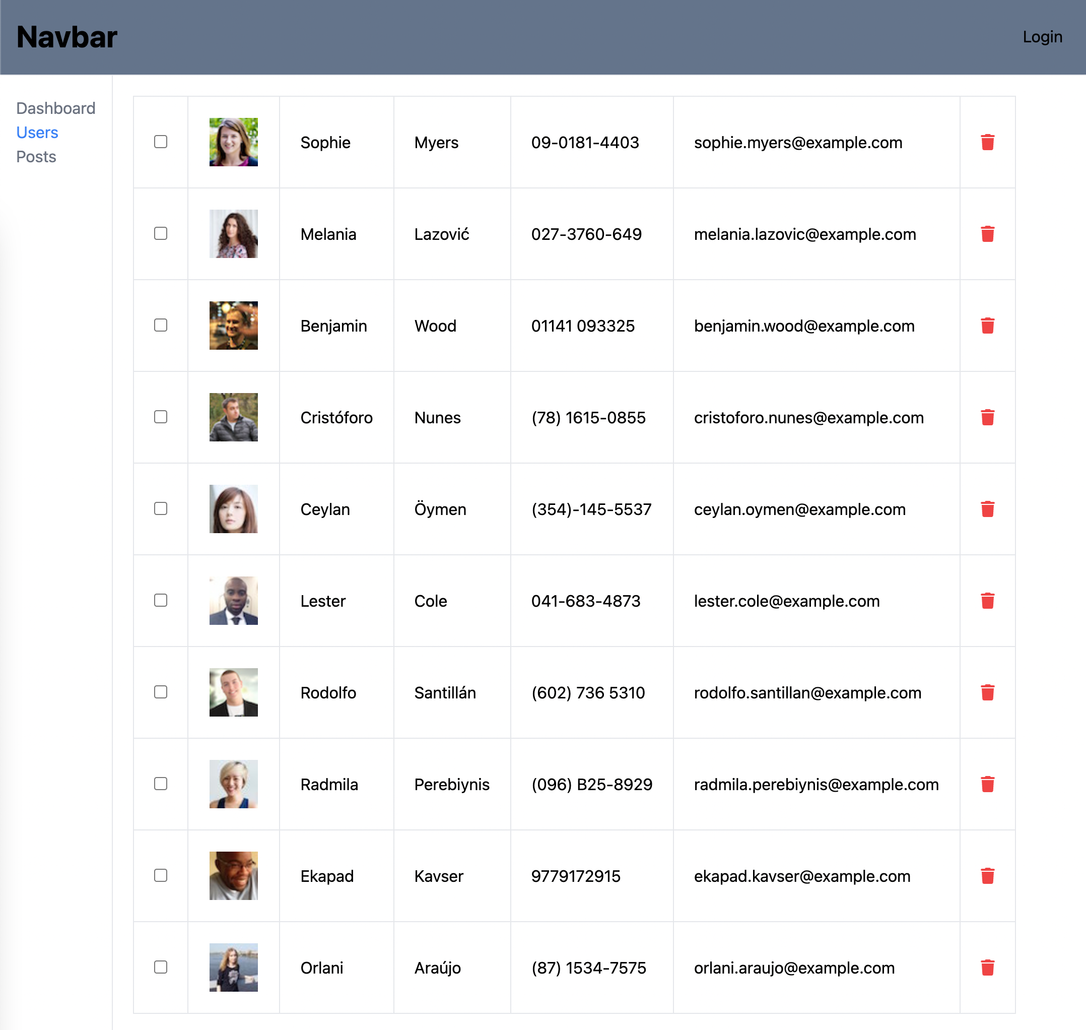Select Users sidebar link
The width and height of the screenshot is (1086, 1030).
(x=37, y=133)
